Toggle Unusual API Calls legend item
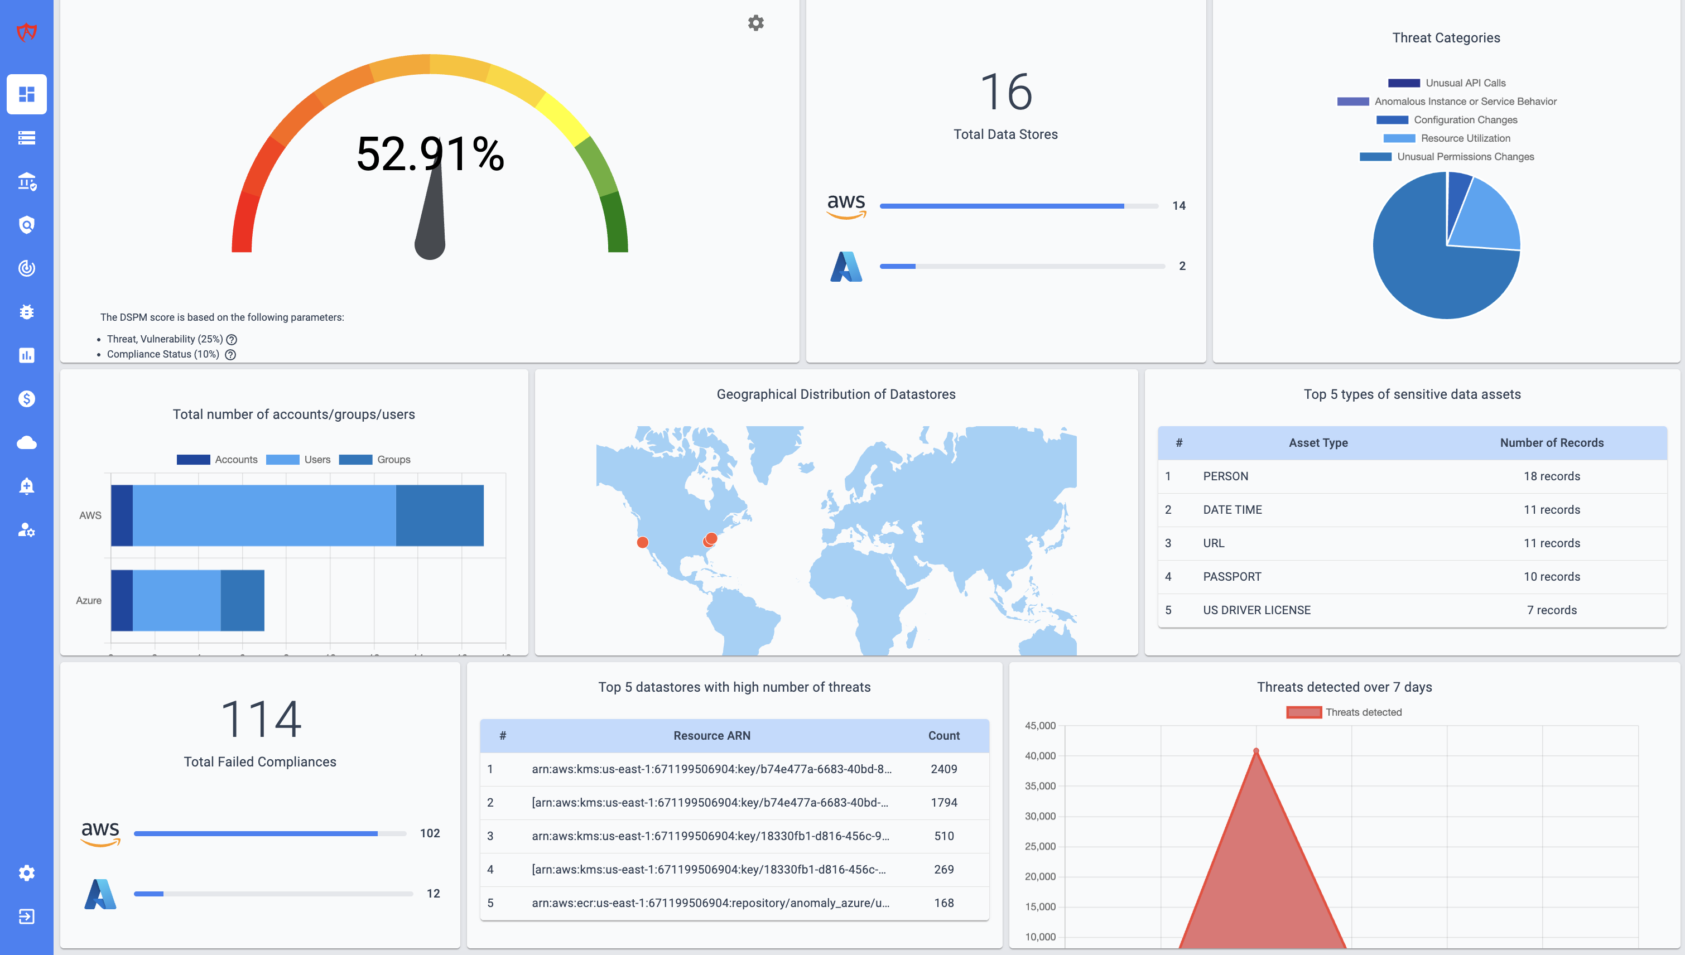The width and height of the screenshot is (1685, 955). click(1446, 83)
